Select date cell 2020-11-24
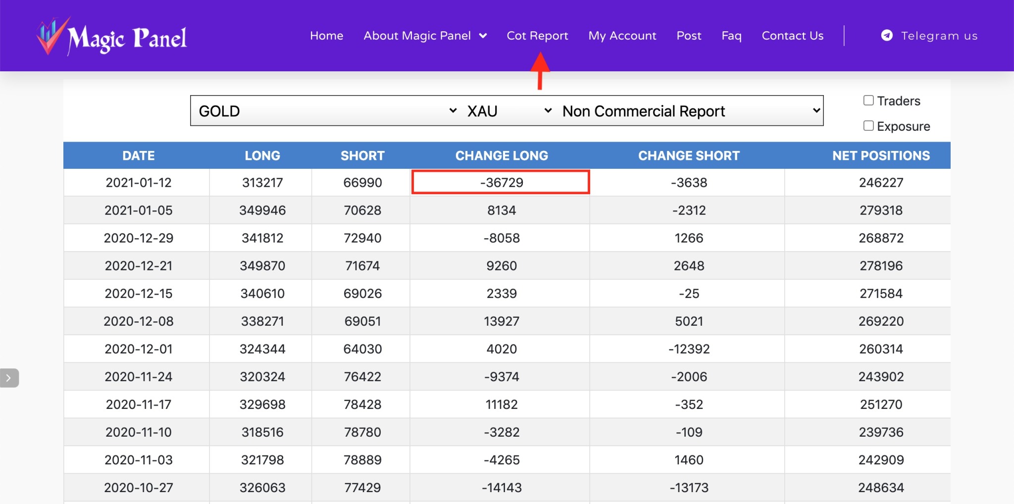 139,377
